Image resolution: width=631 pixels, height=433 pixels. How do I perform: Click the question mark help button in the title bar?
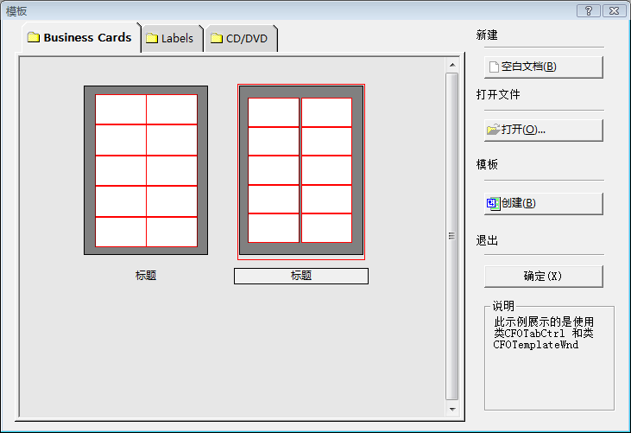coord(589,10)
